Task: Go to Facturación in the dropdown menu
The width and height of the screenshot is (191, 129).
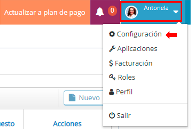Action: point(134,63)
